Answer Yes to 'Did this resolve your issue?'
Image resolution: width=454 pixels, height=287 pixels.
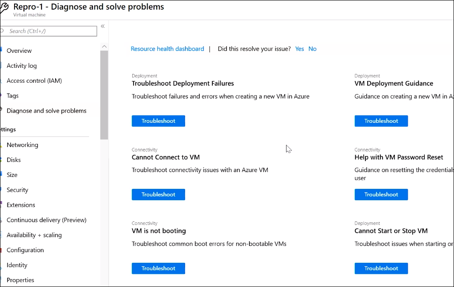[299, 49]
